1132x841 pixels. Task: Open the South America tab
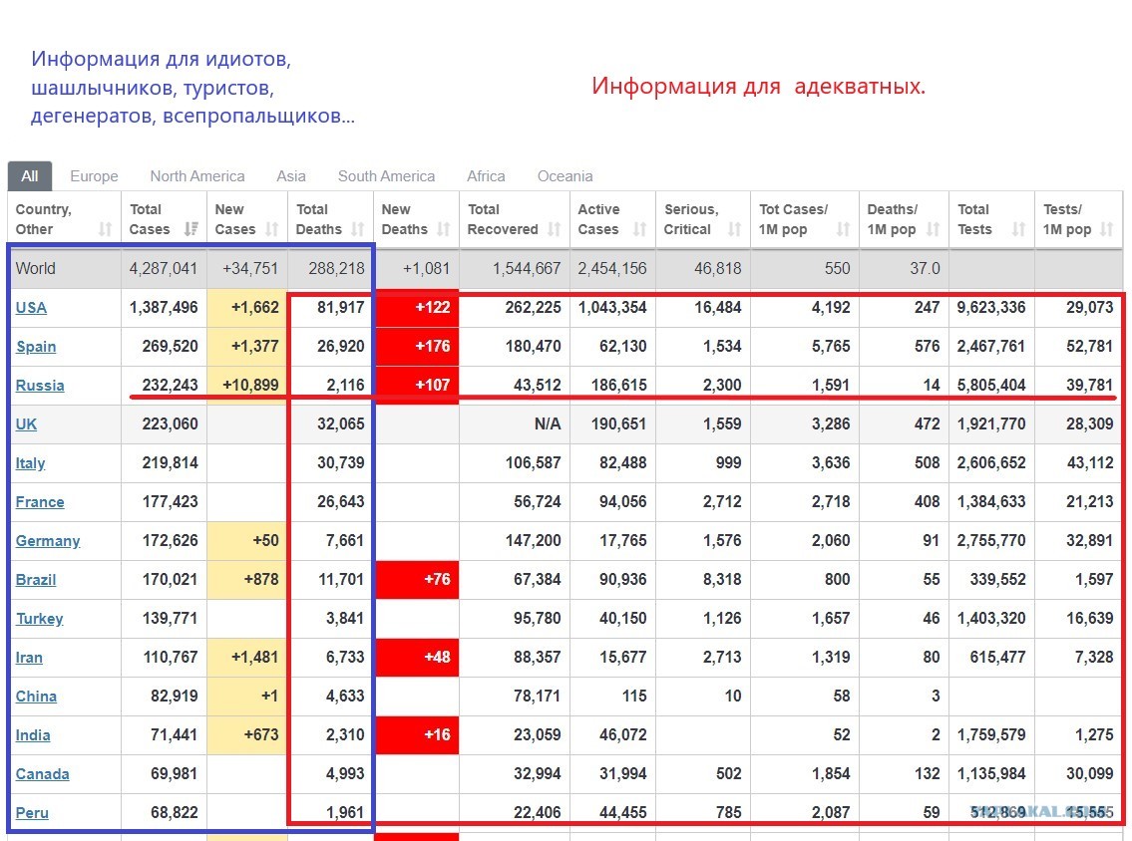386,176
